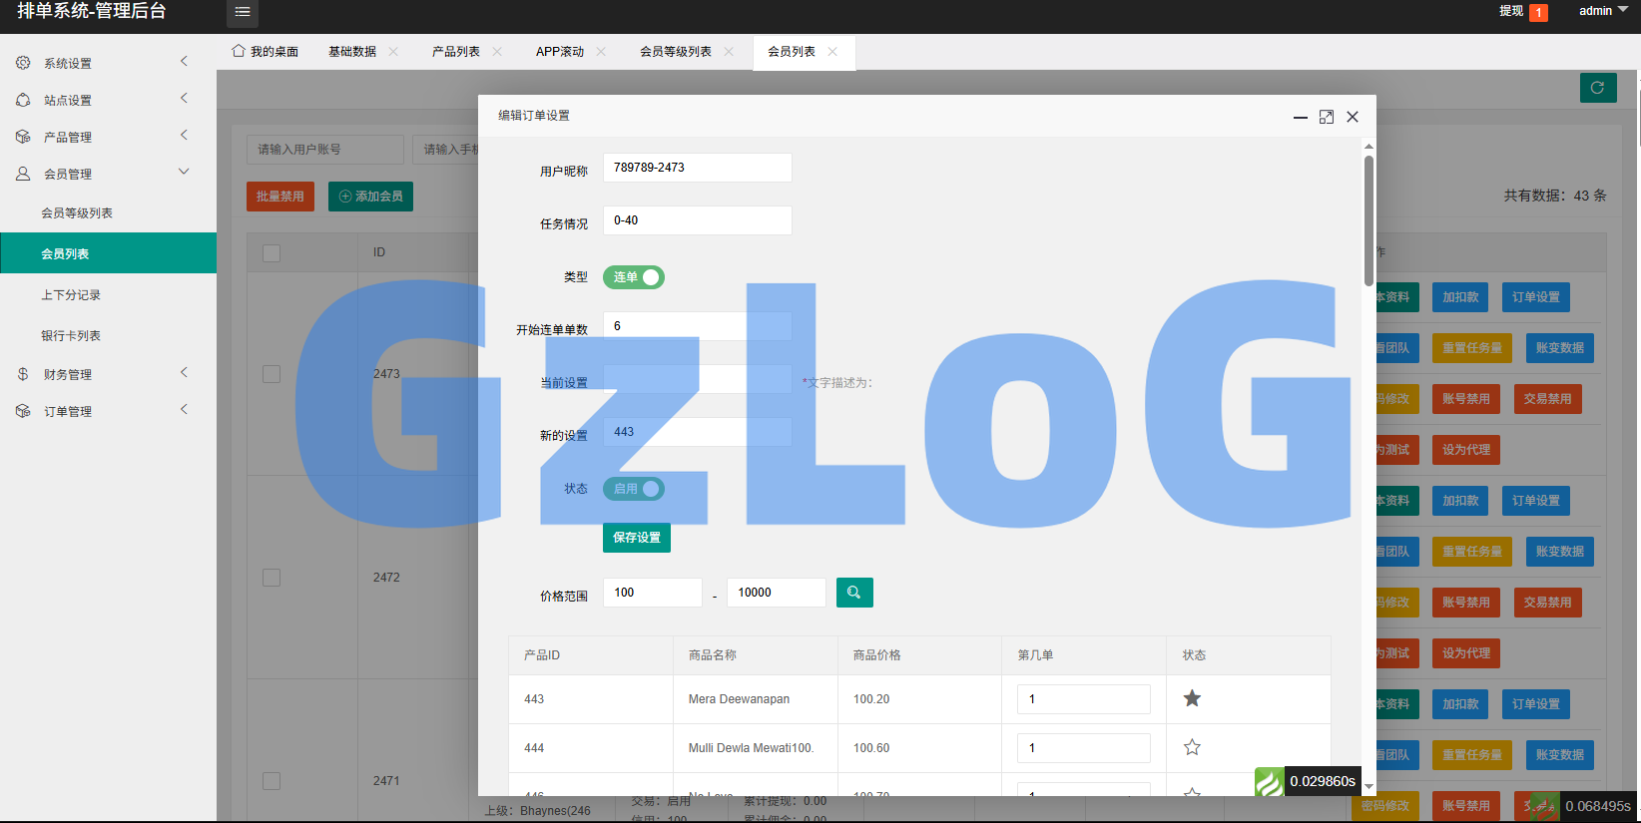Switch to the 产品列表 tab
Viewport: 1641px width, 823px height.
[x=455, y=52]
